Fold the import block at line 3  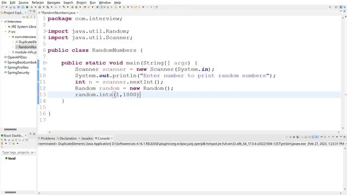coord(47,31)
